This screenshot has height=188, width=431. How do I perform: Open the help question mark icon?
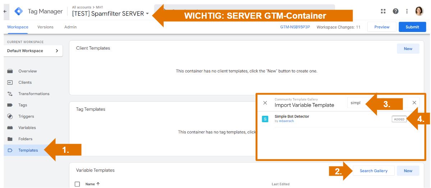[395, 11]
